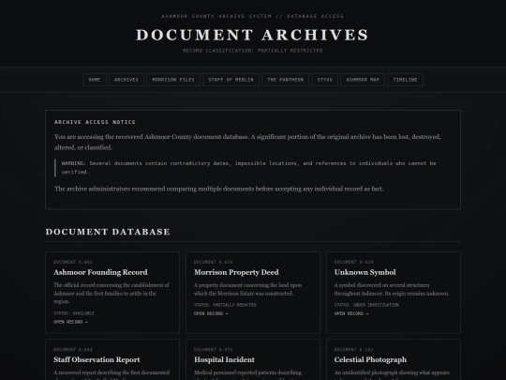Click the DOCUMENT A-044 label
The height and width of the screenshot is (380, 506).
(73, 350)
